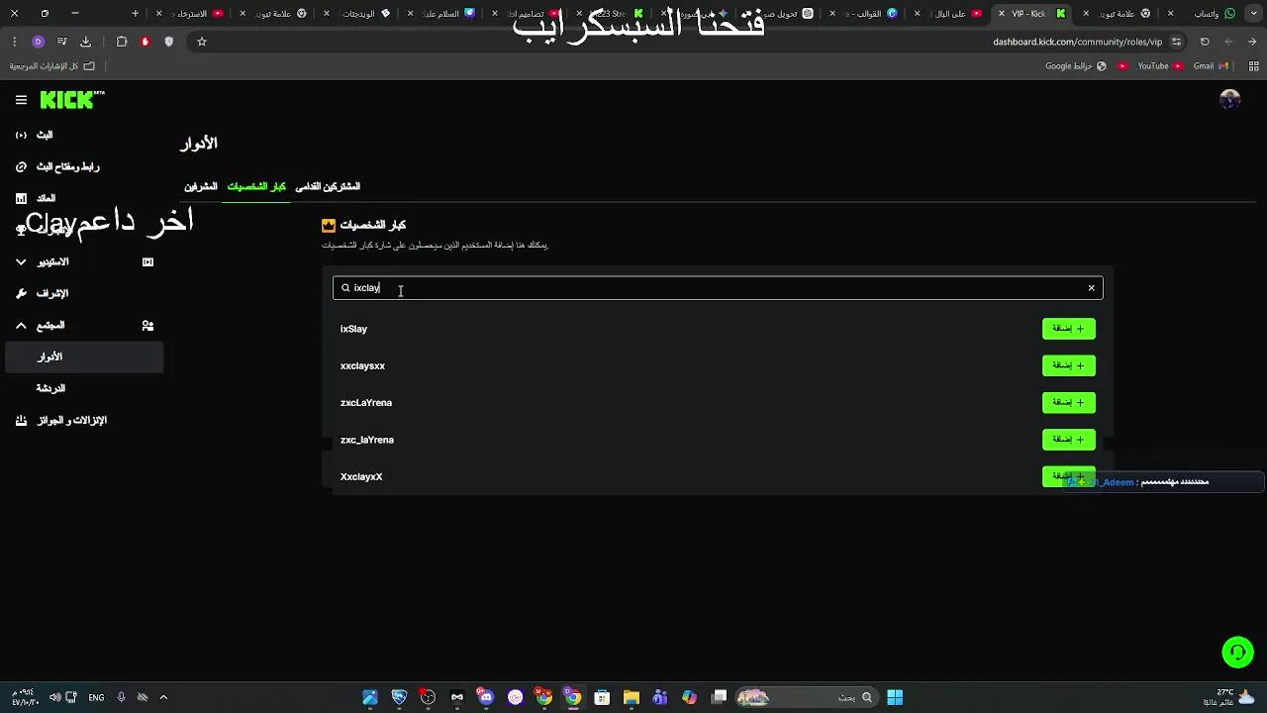Viewport: 1267px width, 713px height.
Task: Open Microsoft Teams from the taskbar
Action: tap(660, 697)
